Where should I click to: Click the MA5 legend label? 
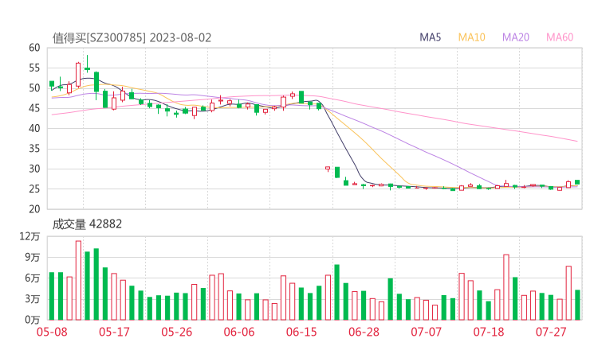coord(430,37)
